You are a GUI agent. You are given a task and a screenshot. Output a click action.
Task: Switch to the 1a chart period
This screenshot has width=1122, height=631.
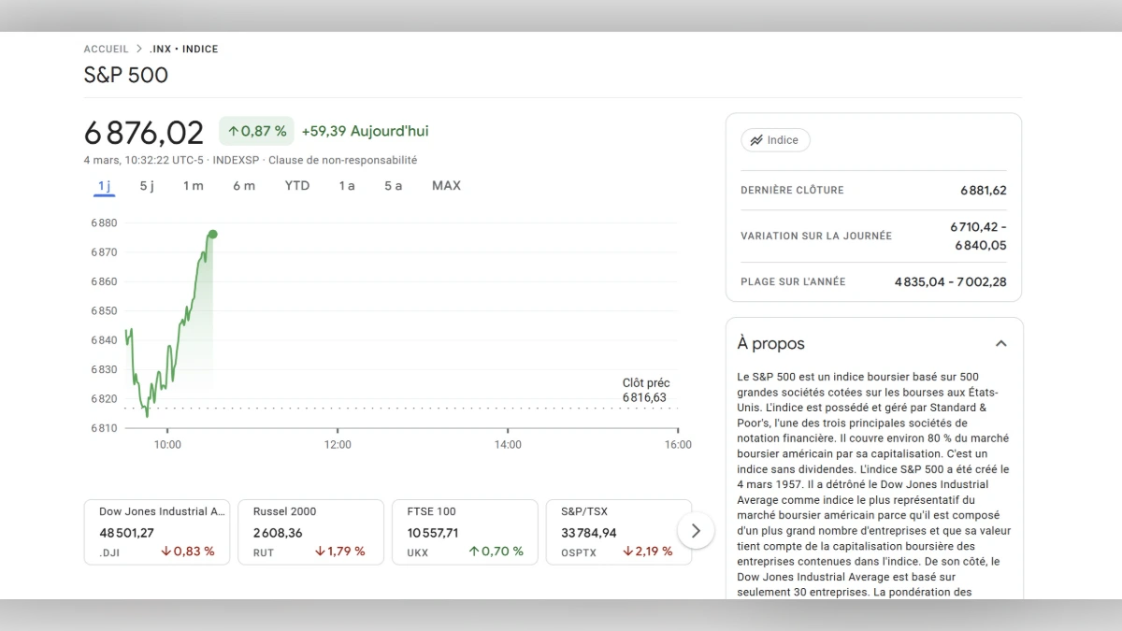pos(347,185)
